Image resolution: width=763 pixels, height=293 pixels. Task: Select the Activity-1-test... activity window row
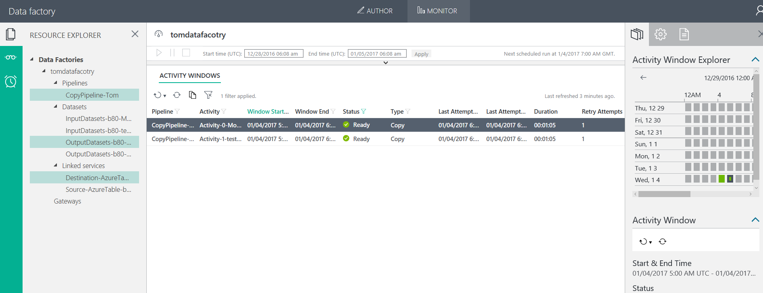pos(386,139)
